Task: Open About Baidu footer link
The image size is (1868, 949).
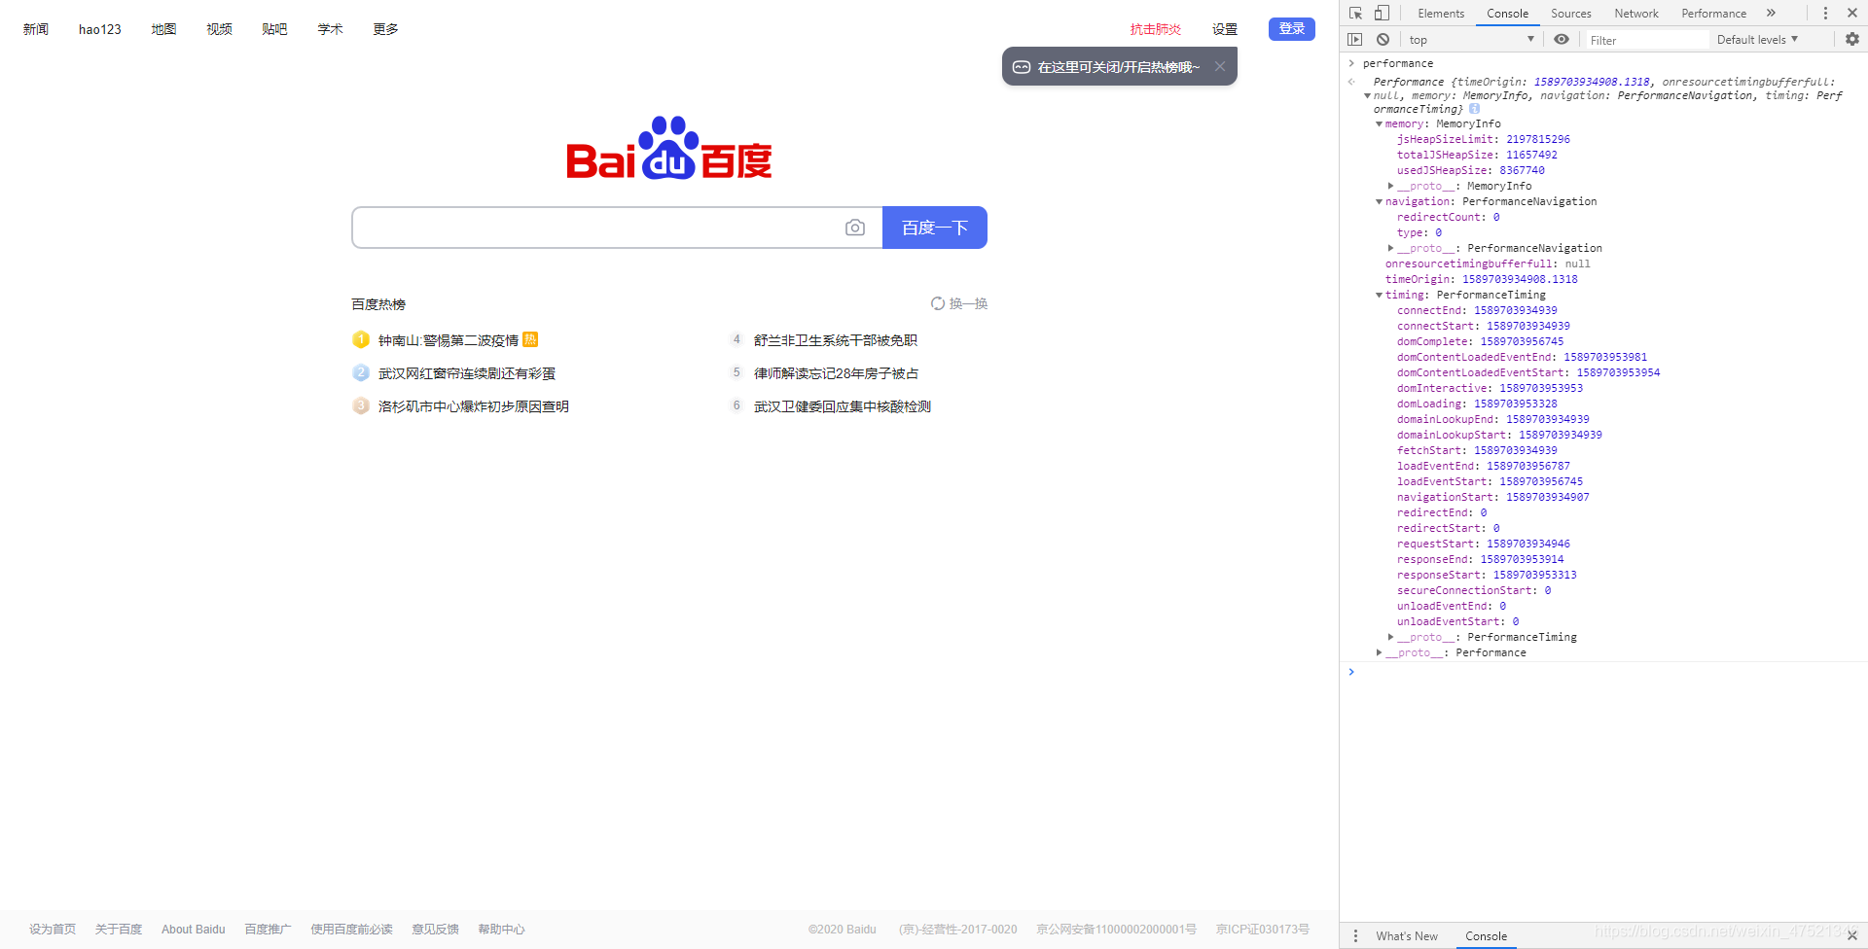Action: [x=193, y=930]
